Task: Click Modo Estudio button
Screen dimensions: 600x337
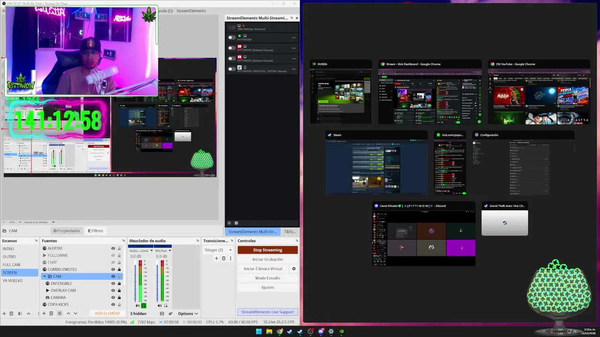Action: pyautogui.click(x=268, y=278)
